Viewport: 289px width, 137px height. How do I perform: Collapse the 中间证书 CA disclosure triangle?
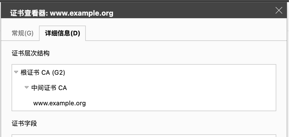pos(26,87)
